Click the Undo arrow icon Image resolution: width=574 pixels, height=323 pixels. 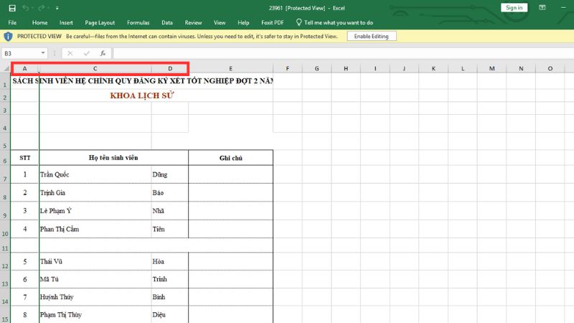[26, 8]
